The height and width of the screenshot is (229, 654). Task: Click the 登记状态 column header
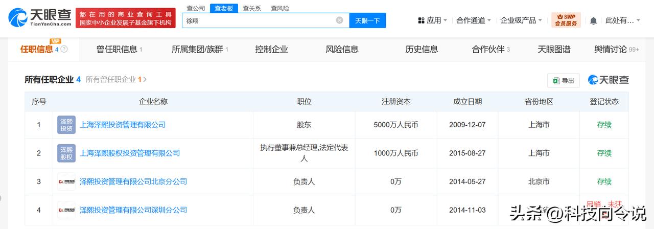pyautogui.click(x=604, y=102)
